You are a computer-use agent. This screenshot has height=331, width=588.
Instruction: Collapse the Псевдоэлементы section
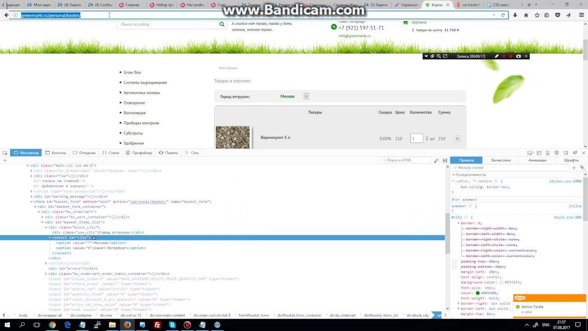click(x=453, y=175)
